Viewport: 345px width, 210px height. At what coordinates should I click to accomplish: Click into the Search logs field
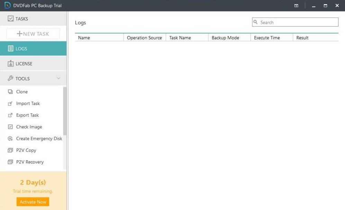[295, 22]
